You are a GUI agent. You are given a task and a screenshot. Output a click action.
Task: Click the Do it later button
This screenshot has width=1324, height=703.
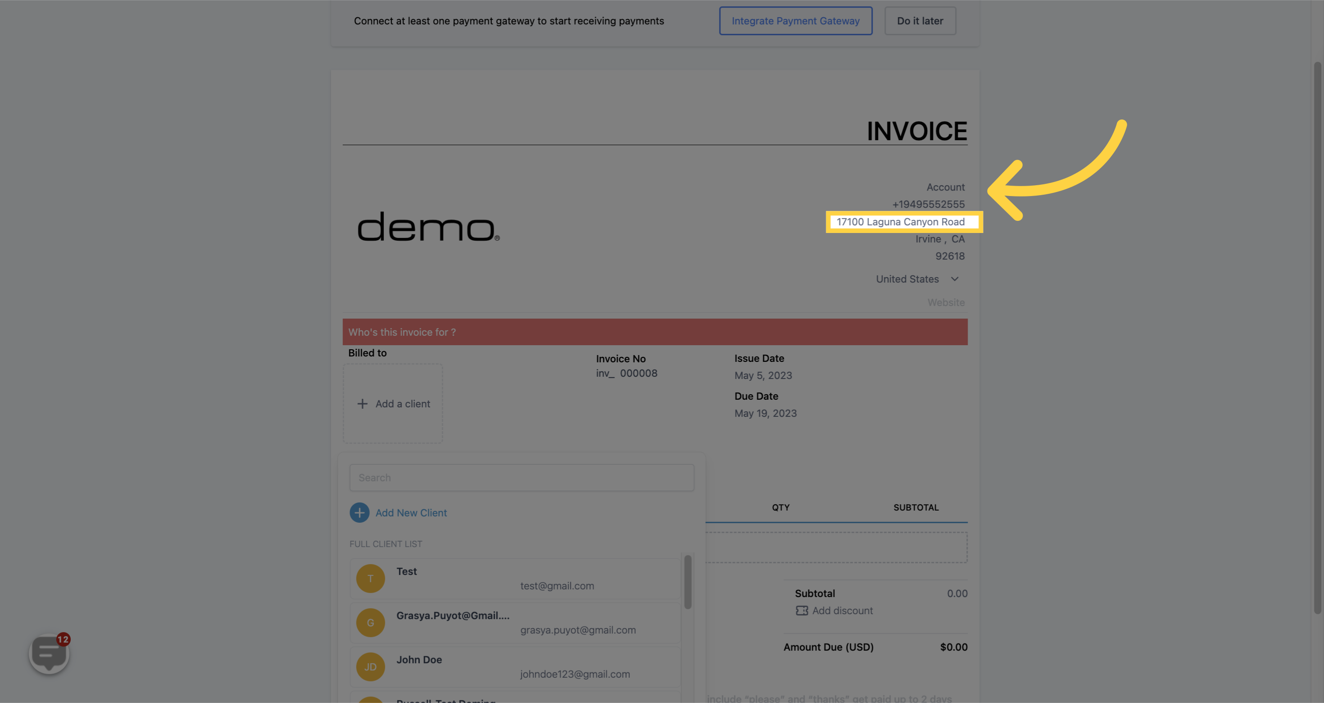click(919, 21)
